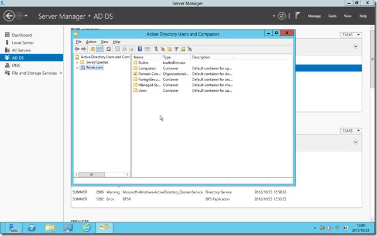Click the blue Help question mark icon
377x236 pixels.
[x=140, y=49]
